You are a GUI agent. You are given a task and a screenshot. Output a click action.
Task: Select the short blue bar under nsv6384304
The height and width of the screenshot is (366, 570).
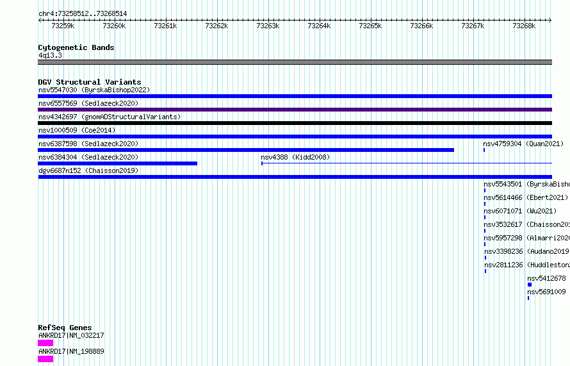(x=117, y=163)
